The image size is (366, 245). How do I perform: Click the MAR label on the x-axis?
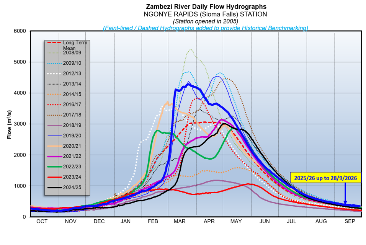pos(180,221)
